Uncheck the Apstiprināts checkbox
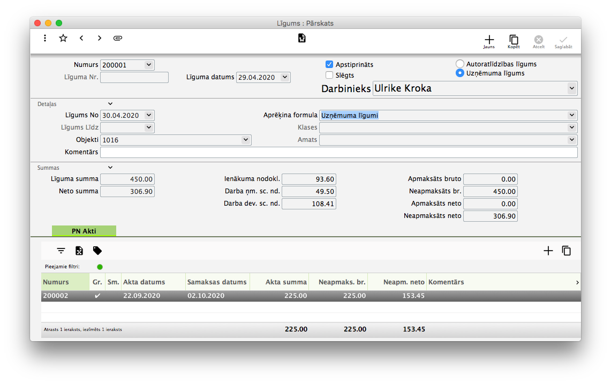The height and width of the screenshot is (384, 611). point(329,65)
